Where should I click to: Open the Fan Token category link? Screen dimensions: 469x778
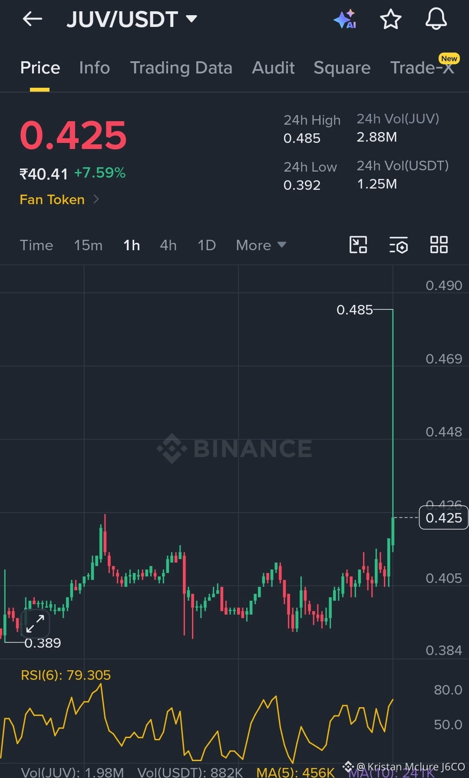pyautogui.click(x=52, y=199)
